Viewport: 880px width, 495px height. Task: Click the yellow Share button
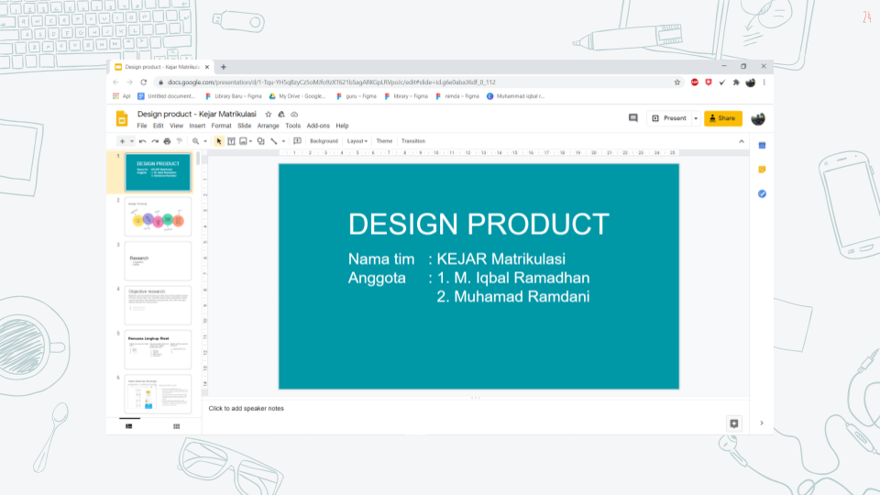723,118
